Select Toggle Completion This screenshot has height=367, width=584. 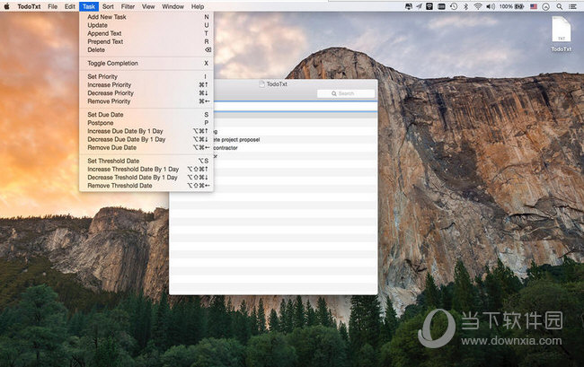pyautogui.click(x=146, y=63)
